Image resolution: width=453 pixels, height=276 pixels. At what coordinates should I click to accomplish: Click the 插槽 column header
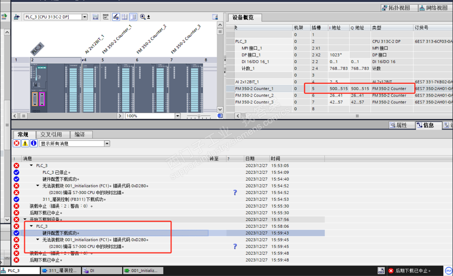[x=319, y=28]
